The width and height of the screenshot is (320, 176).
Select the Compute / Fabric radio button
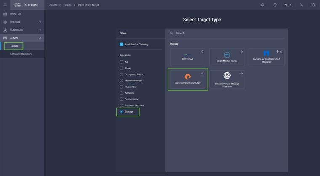(121, 74)
